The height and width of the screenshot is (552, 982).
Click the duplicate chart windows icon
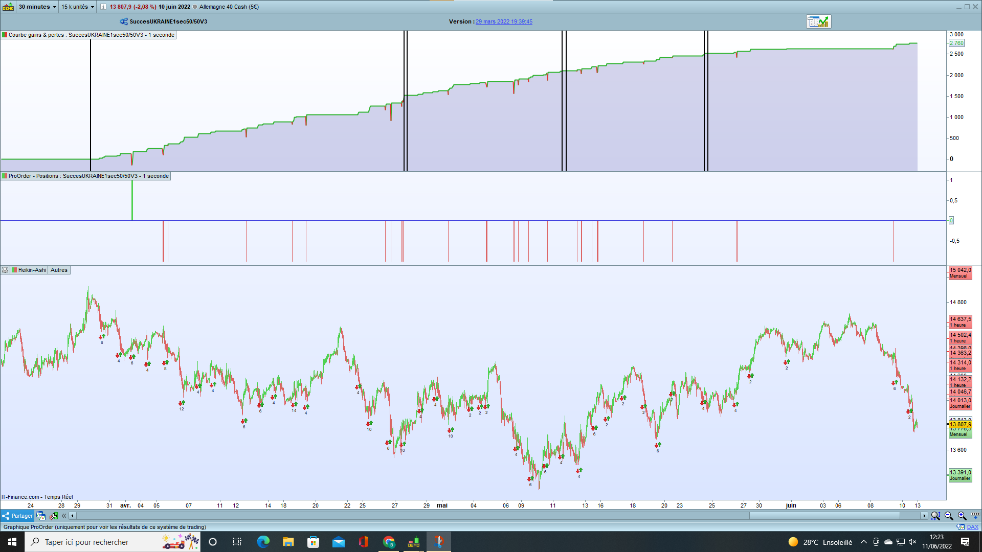point(41,516)
